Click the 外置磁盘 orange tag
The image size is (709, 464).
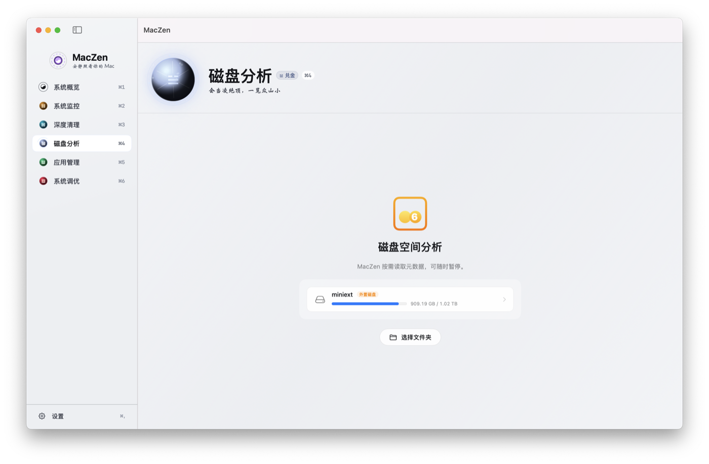[x=368, y=294]
